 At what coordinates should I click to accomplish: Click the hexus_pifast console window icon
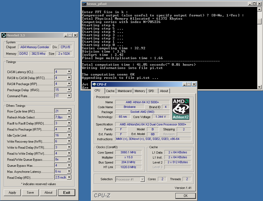[x=84, y=4]
